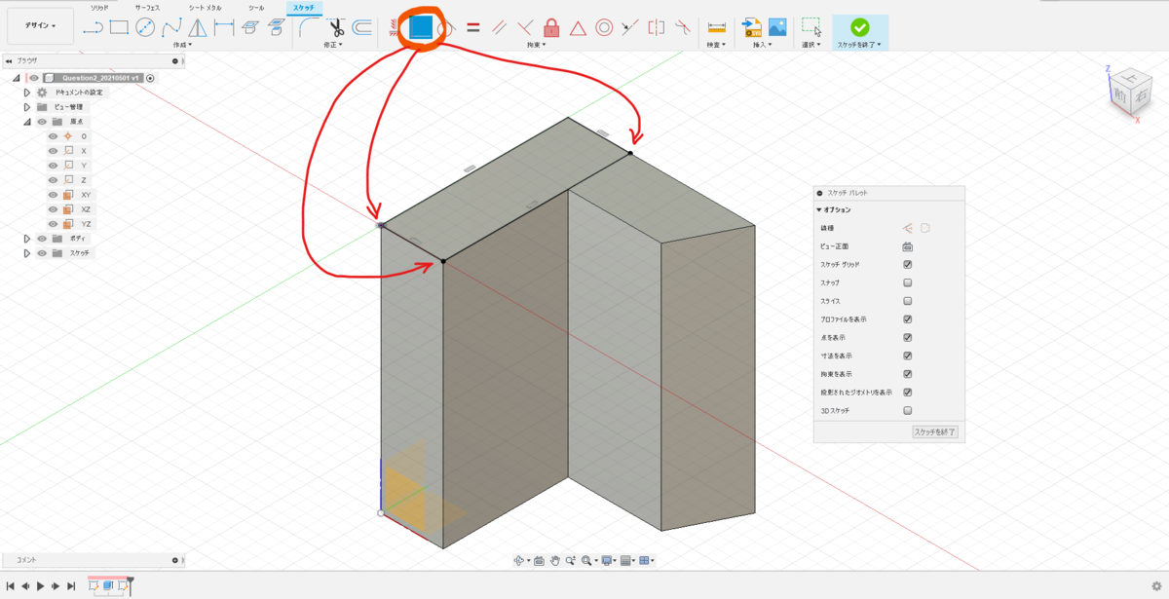Open the 修正 dropdown menu

coord(333,45)
